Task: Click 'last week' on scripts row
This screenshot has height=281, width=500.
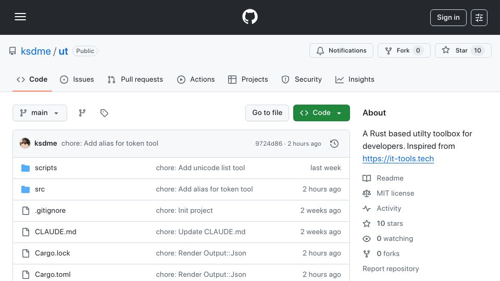Action: [326, 168]
